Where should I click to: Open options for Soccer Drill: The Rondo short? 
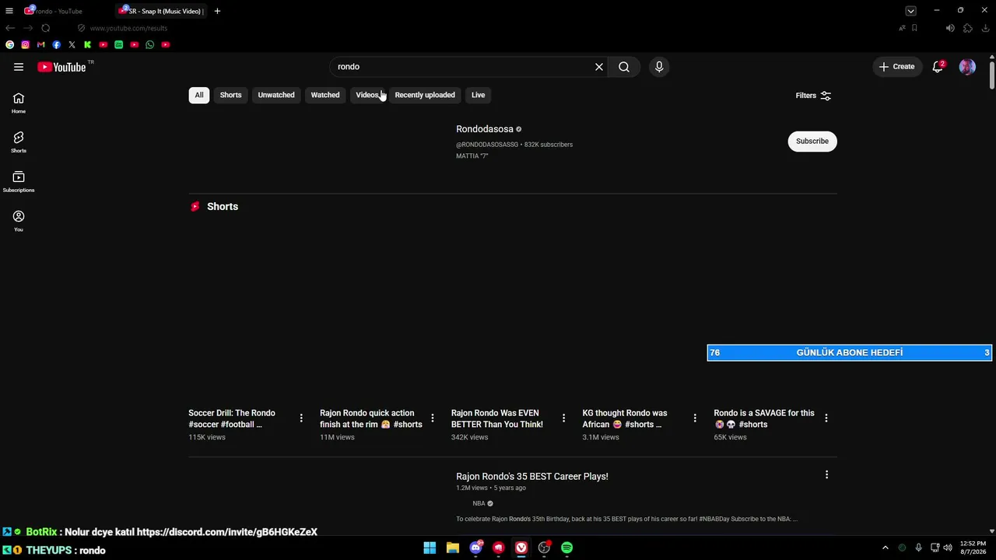301,418
